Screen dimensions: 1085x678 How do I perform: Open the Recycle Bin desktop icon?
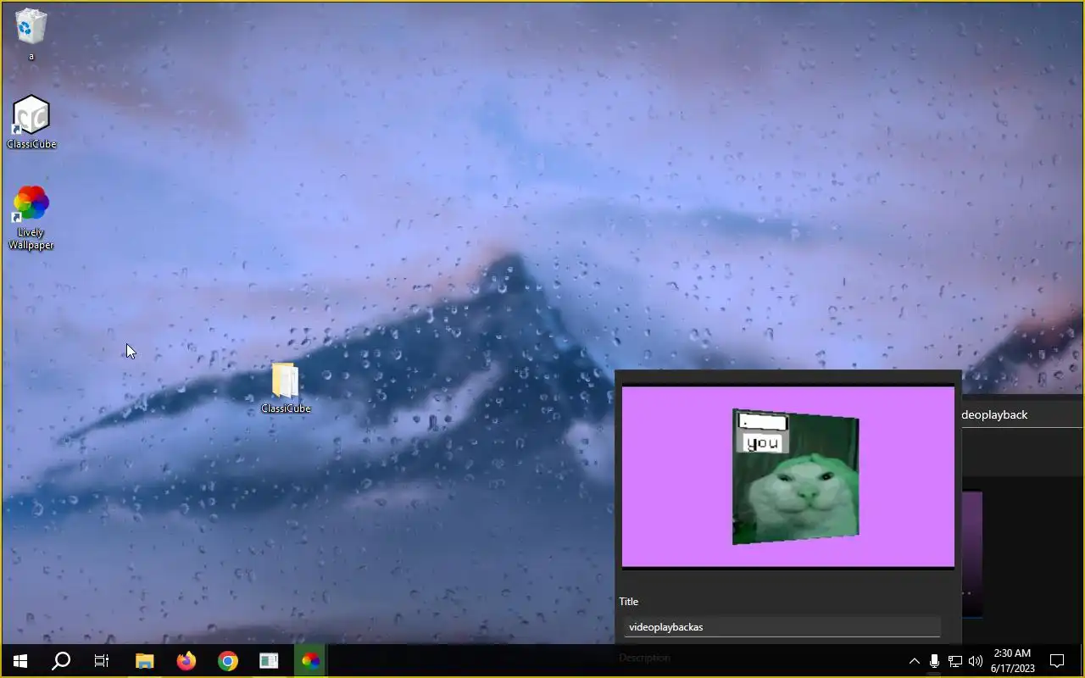[x=31, y=34]
